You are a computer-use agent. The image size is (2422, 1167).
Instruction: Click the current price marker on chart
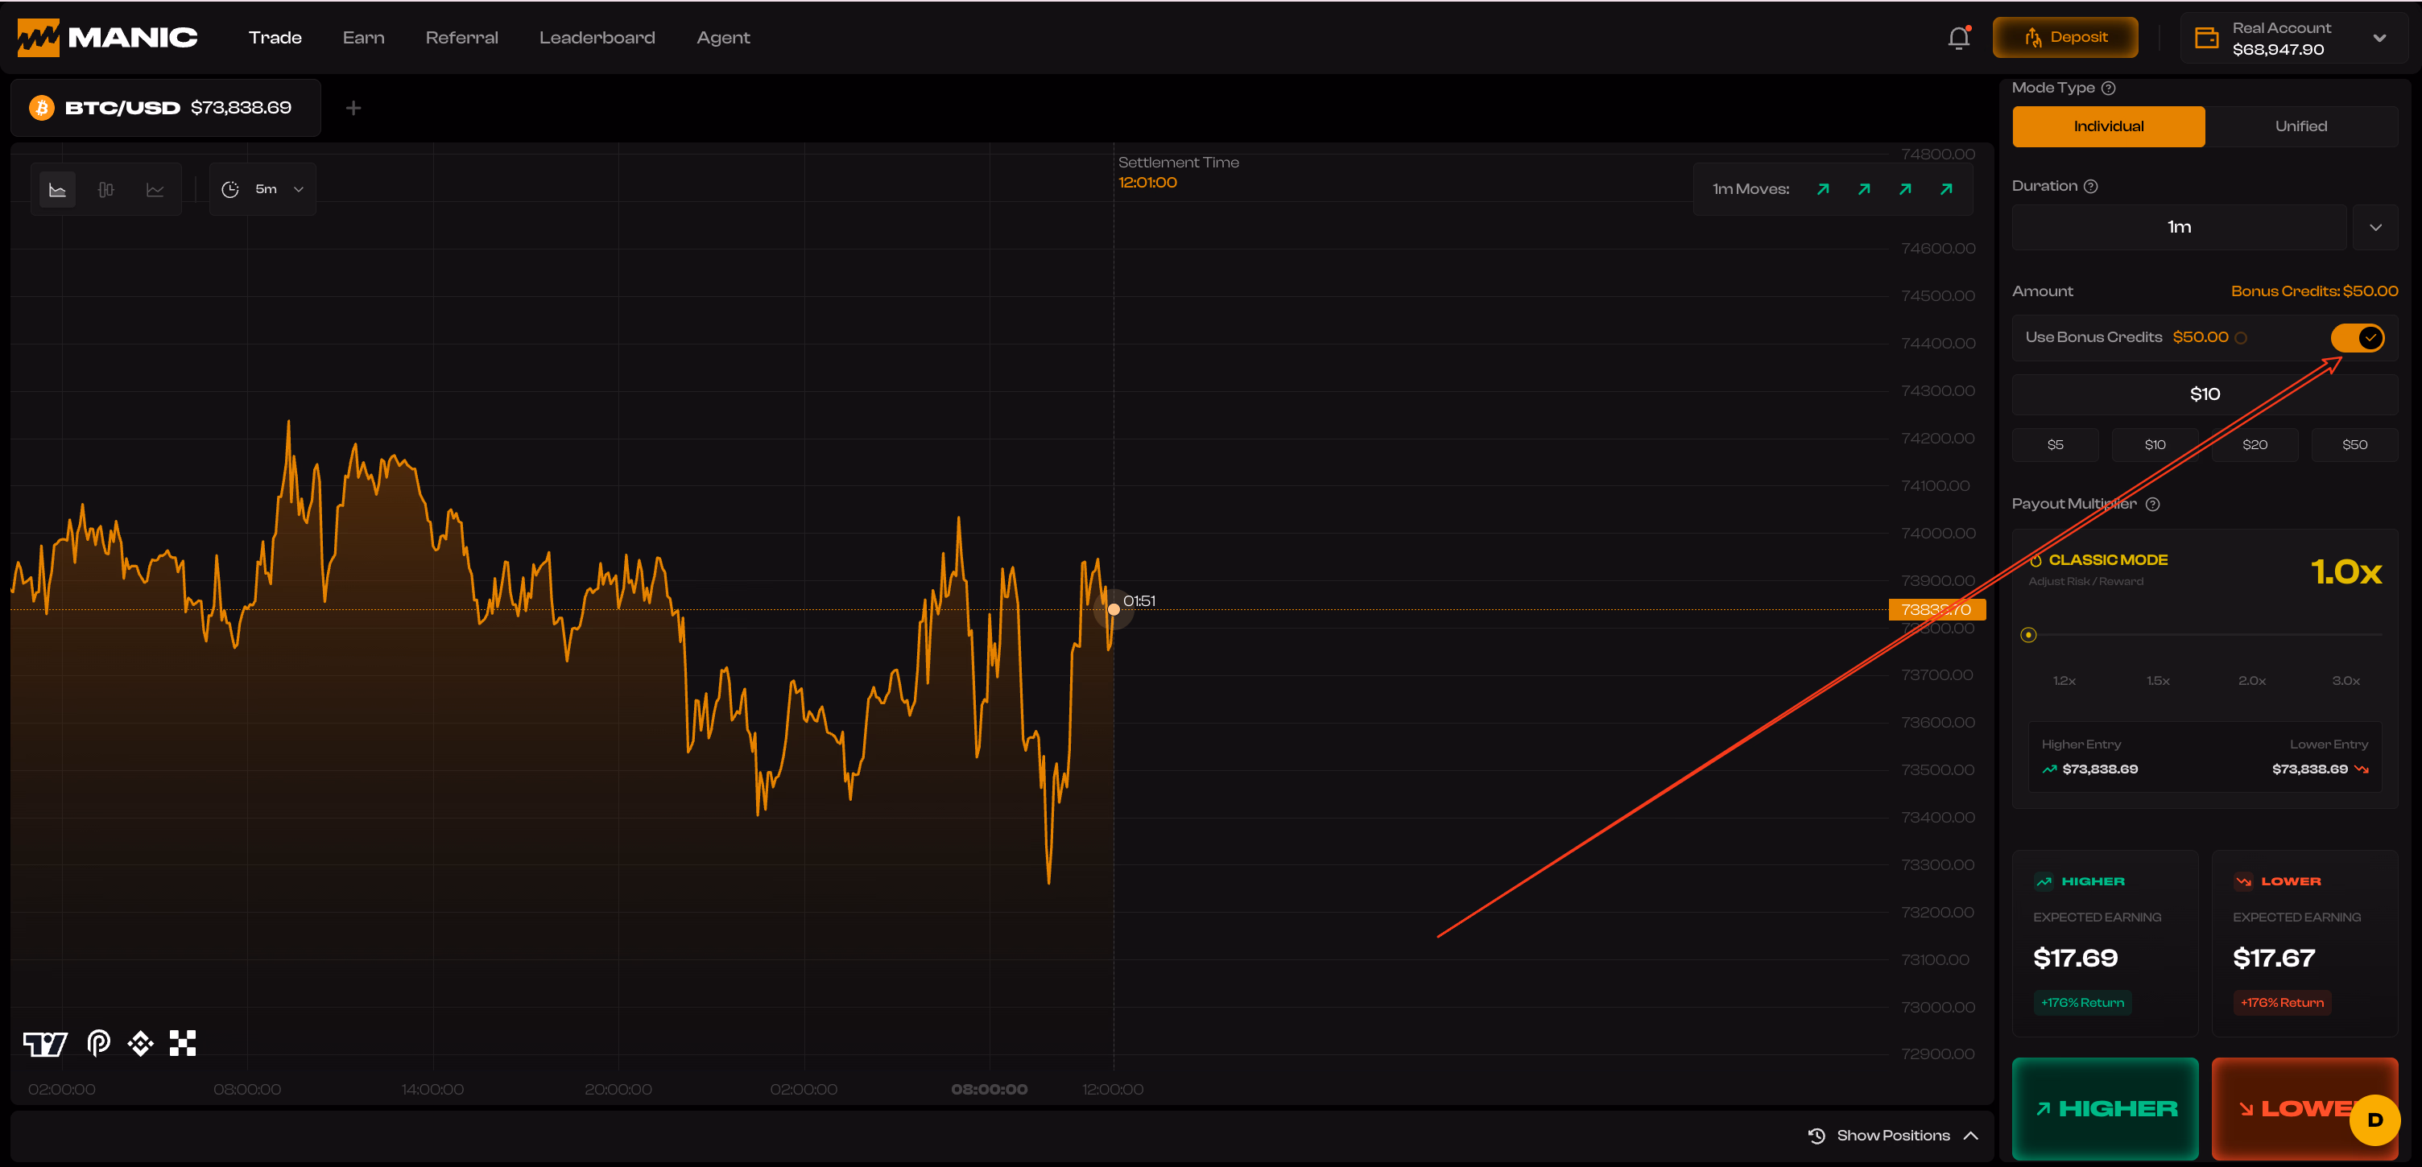tap(1114, 610)
